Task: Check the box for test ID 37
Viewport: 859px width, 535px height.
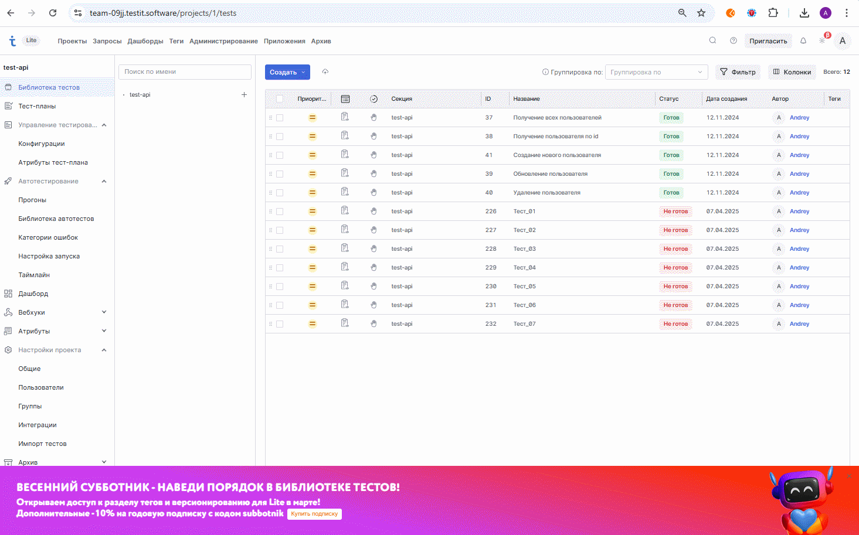Action: 280,118
